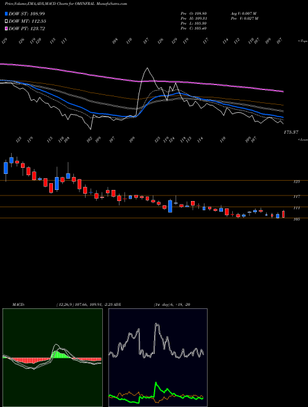The height and width of the screenshot is (407, 308).
Task: Click the last red candlestick on the right
Action: coord(283,214)
